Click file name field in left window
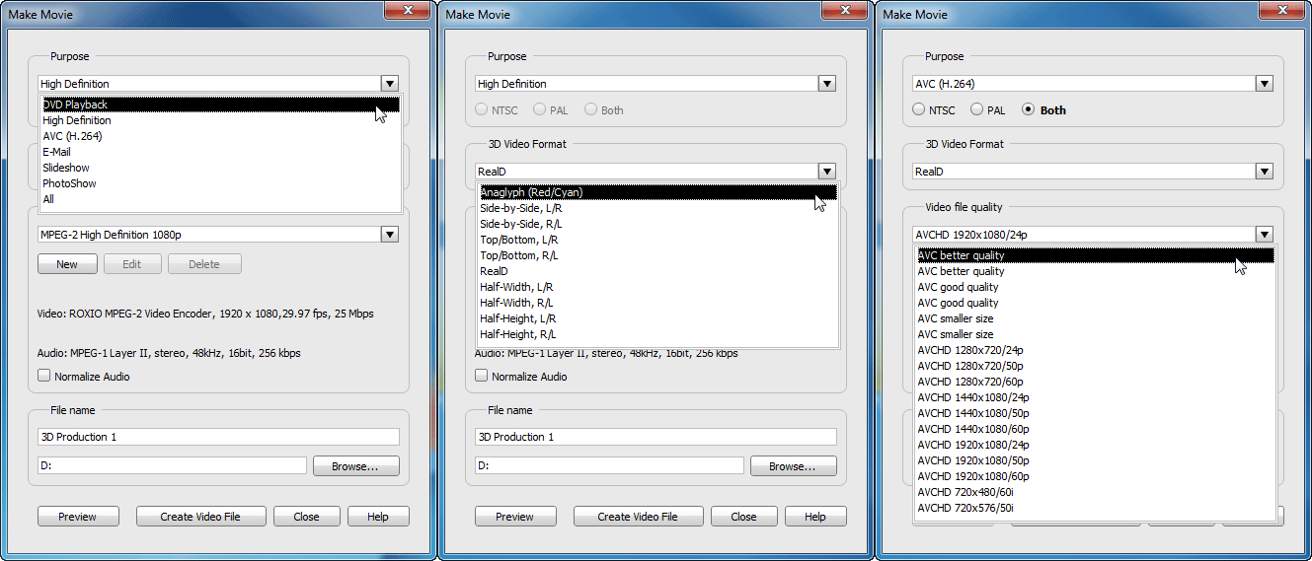This screenshot has height=561, width=1312. pos(218,437)
